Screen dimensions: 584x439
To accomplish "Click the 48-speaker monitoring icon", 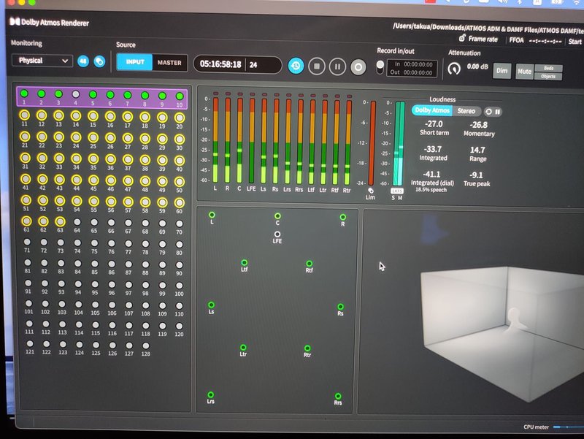I will click(82, 61).
